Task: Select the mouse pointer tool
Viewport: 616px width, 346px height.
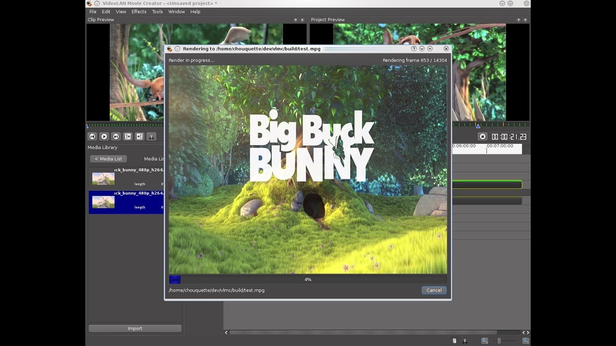Action: coord(454,341)
